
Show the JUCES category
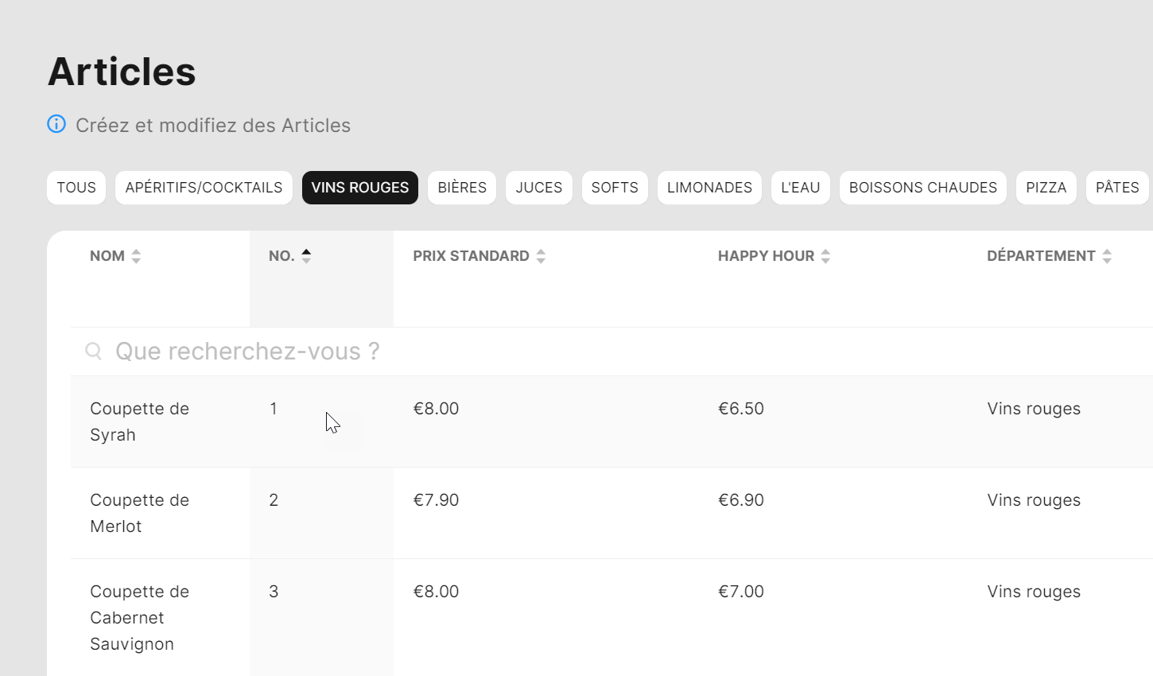538,188
